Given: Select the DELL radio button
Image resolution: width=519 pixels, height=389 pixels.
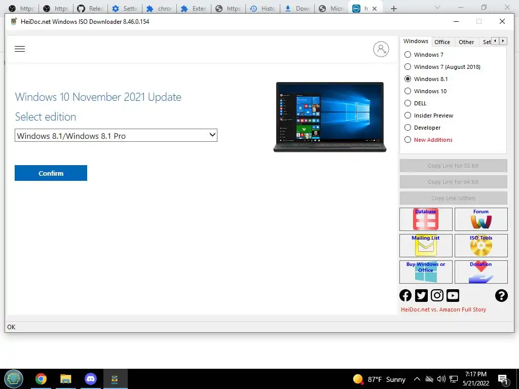Looking at the screenshot, I should pyautogui.click(x=408, y=103).
